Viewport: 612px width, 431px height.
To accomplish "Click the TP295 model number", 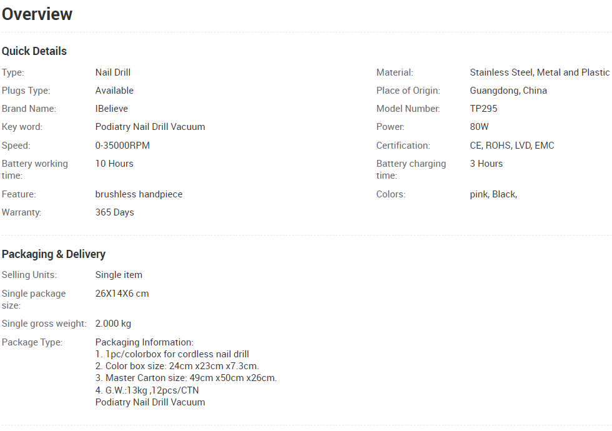I will point(483,109).
